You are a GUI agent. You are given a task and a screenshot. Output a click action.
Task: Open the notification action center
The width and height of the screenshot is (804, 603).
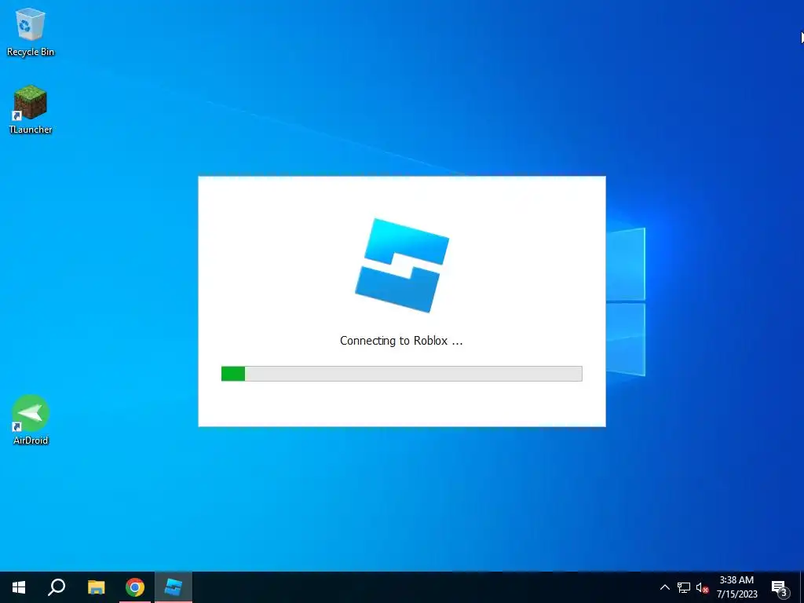[x=780, y=587]
